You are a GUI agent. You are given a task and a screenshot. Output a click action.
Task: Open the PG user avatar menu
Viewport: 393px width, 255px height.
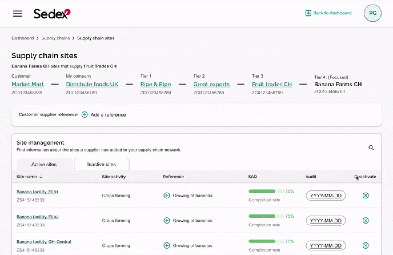[373, 13]
